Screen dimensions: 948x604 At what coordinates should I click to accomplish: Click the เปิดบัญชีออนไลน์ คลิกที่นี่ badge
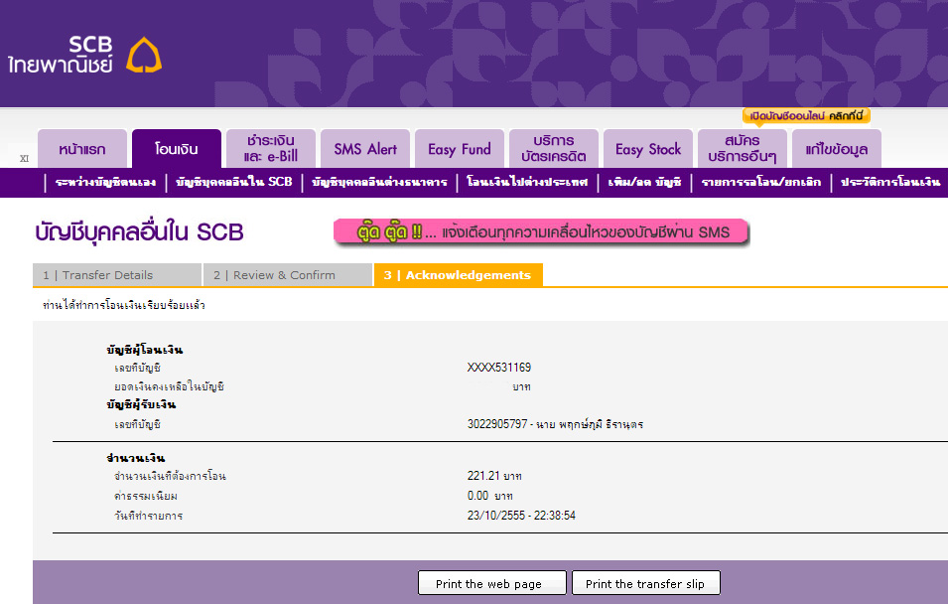[806, 115]
